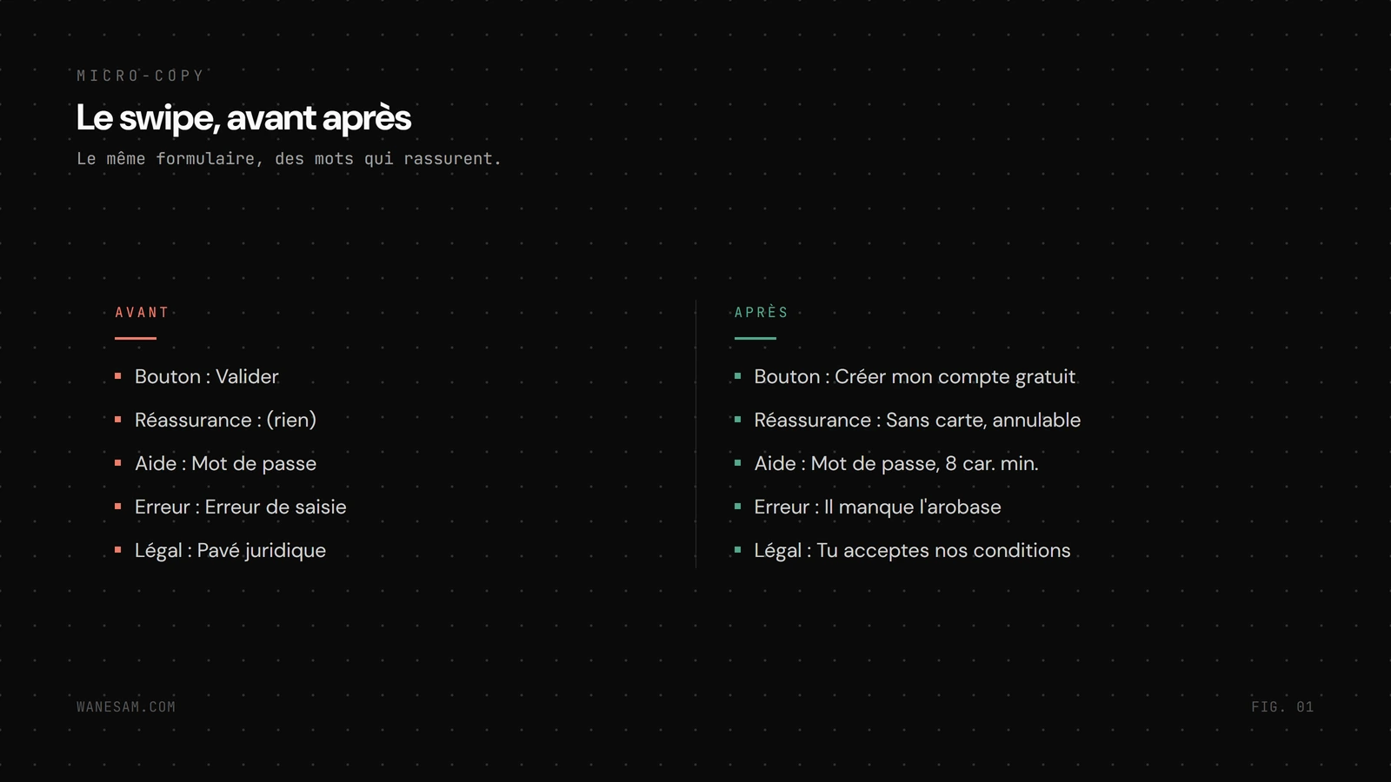Screen dimensions: 1391x782
Task: Click the subtitle 'Le même formulaire' line
Action: click(x=289, y=159)
